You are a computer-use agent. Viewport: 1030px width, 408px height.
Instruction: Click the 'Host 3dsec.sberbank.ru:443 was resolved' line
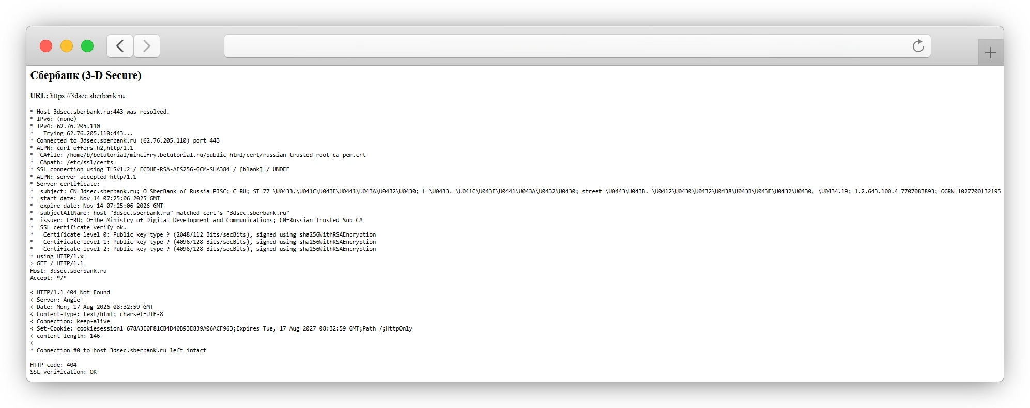[100, 112]
